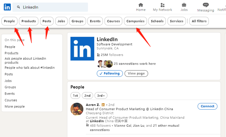Click the People section heading

click(x=77, y=87)
